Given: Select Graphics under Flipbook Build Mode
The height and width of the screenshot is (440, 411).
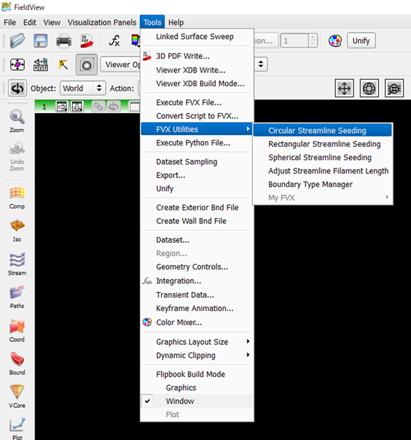Looking at the screenshot, I should tap(181, 388).
